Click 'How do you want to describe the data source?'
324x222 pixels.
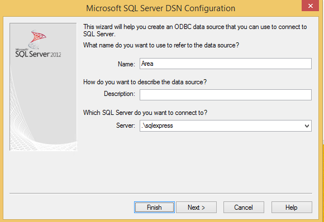145,82
